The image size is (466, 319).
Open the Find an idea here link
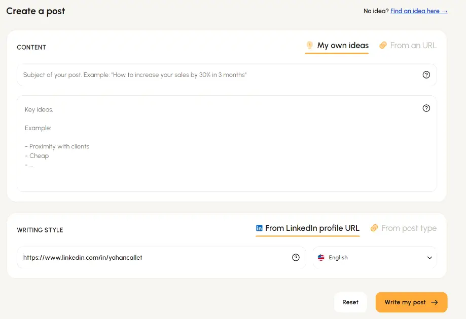click(x=417, y=11)
